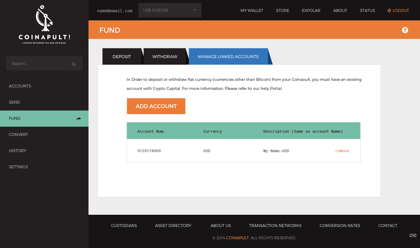Remove the My Name-USD linked account

(x=342, y=151)
